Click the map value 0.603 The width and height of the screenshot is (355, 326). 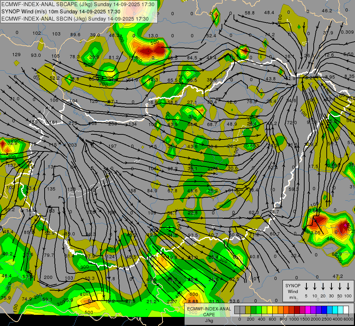pos(252,146)
